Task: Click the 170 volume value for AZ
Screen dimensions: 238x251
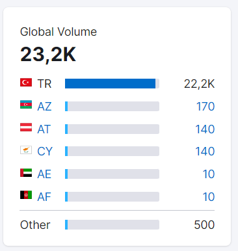Action: pos(205,107)
